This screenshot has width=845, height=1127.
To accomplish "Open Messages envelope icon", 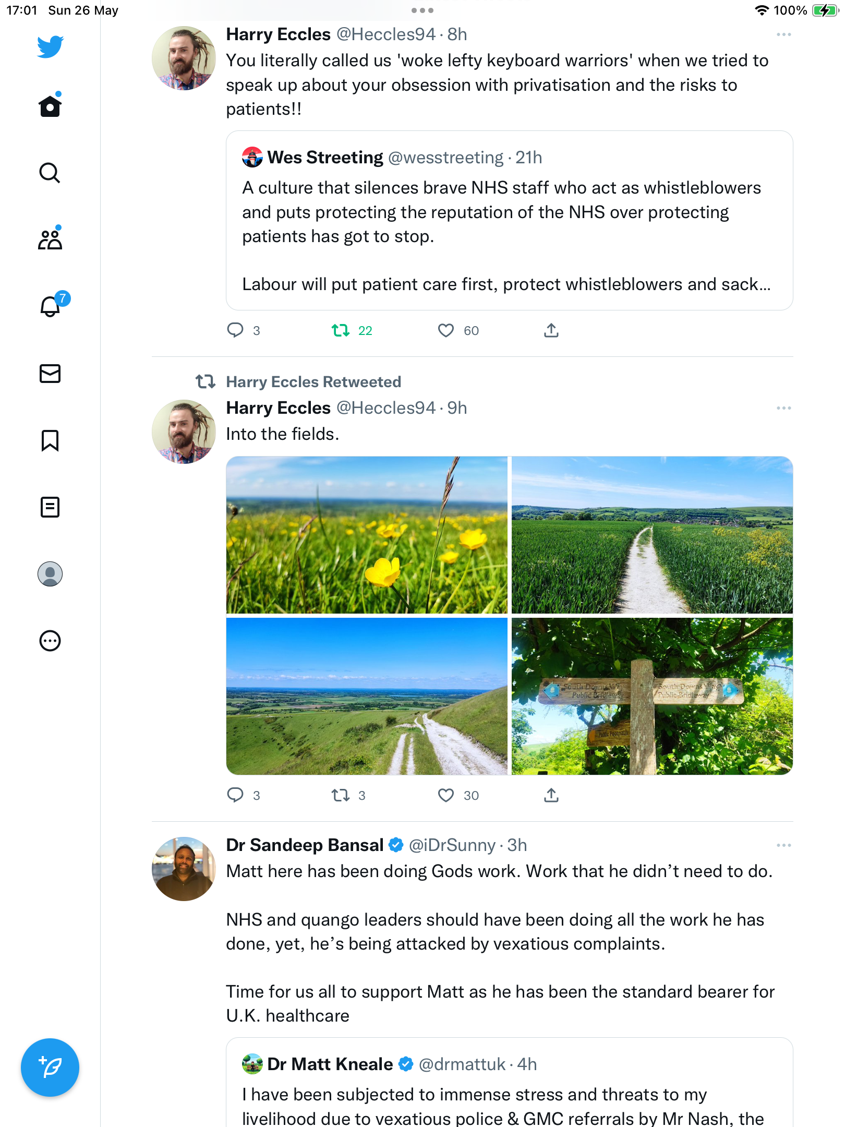I will pos(50,374).
